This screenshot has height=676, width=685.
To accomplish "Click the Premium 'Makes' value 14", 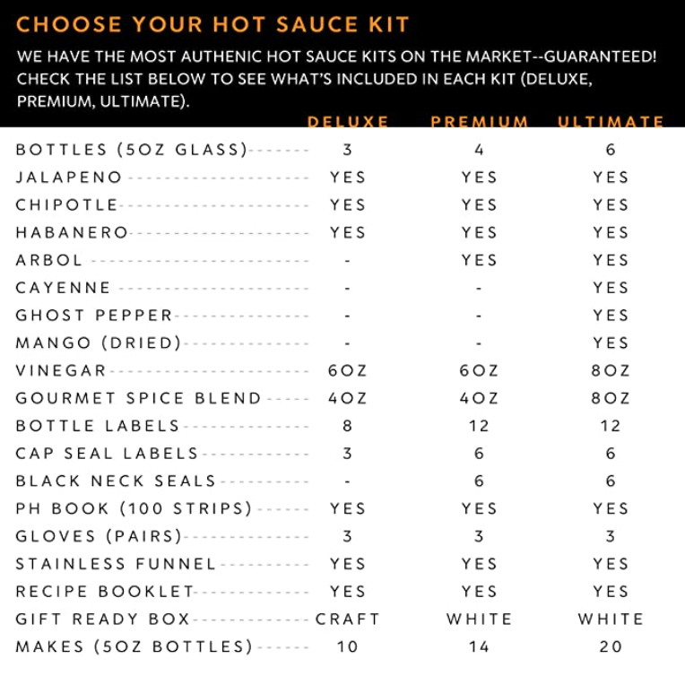I will pos(479,646).
